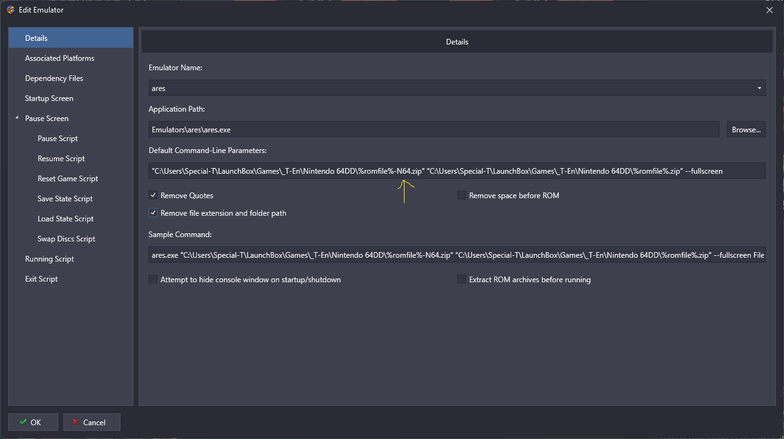Click the LaunchBox app icon in title bar
This screenshot has height=439, width=784.
pyautogui.click(x=10, y=9)
